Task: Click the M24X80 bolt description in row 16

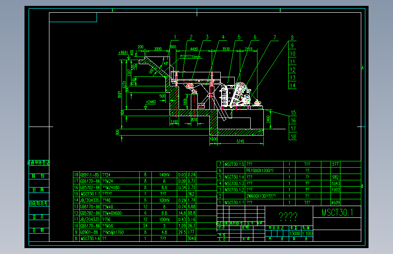Action: (x=111, y=188)
